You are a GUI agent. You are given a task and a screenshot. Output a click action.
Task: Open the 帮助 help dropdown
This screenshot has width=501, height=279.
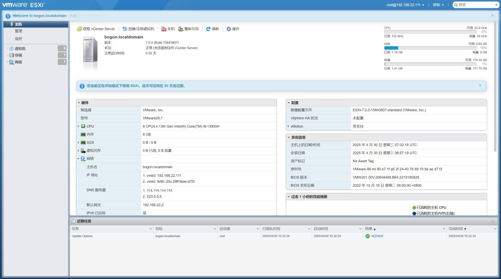pyautogui.click(x=438, y=5)
